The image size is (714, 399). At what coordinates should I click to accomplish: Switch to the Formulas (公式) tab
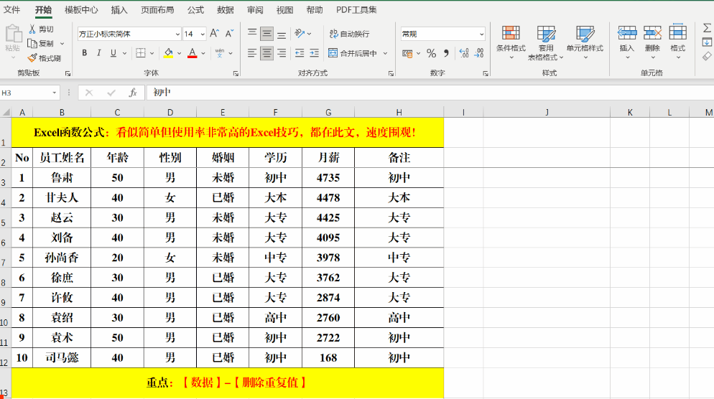point(195,9)
